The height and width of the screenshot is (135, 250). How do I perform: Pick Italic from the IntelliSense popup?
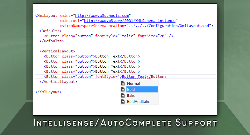pos(142,96)
